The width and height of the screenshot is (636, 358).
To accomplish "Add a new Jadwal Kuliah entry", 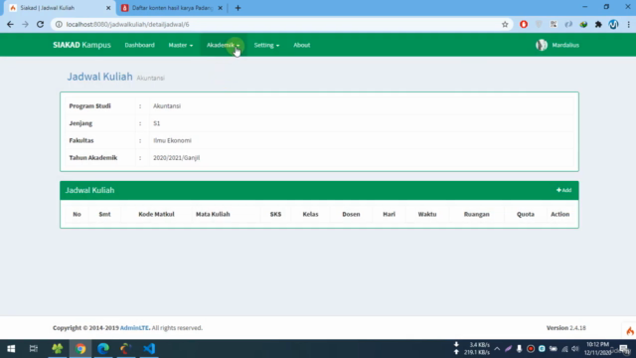I will pyautogui.click(x=563, y=190).
